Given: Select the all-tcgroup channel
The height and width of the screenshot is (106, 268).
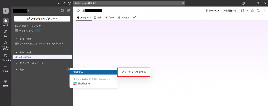Looking at the screenshot, I should point(42,57).
